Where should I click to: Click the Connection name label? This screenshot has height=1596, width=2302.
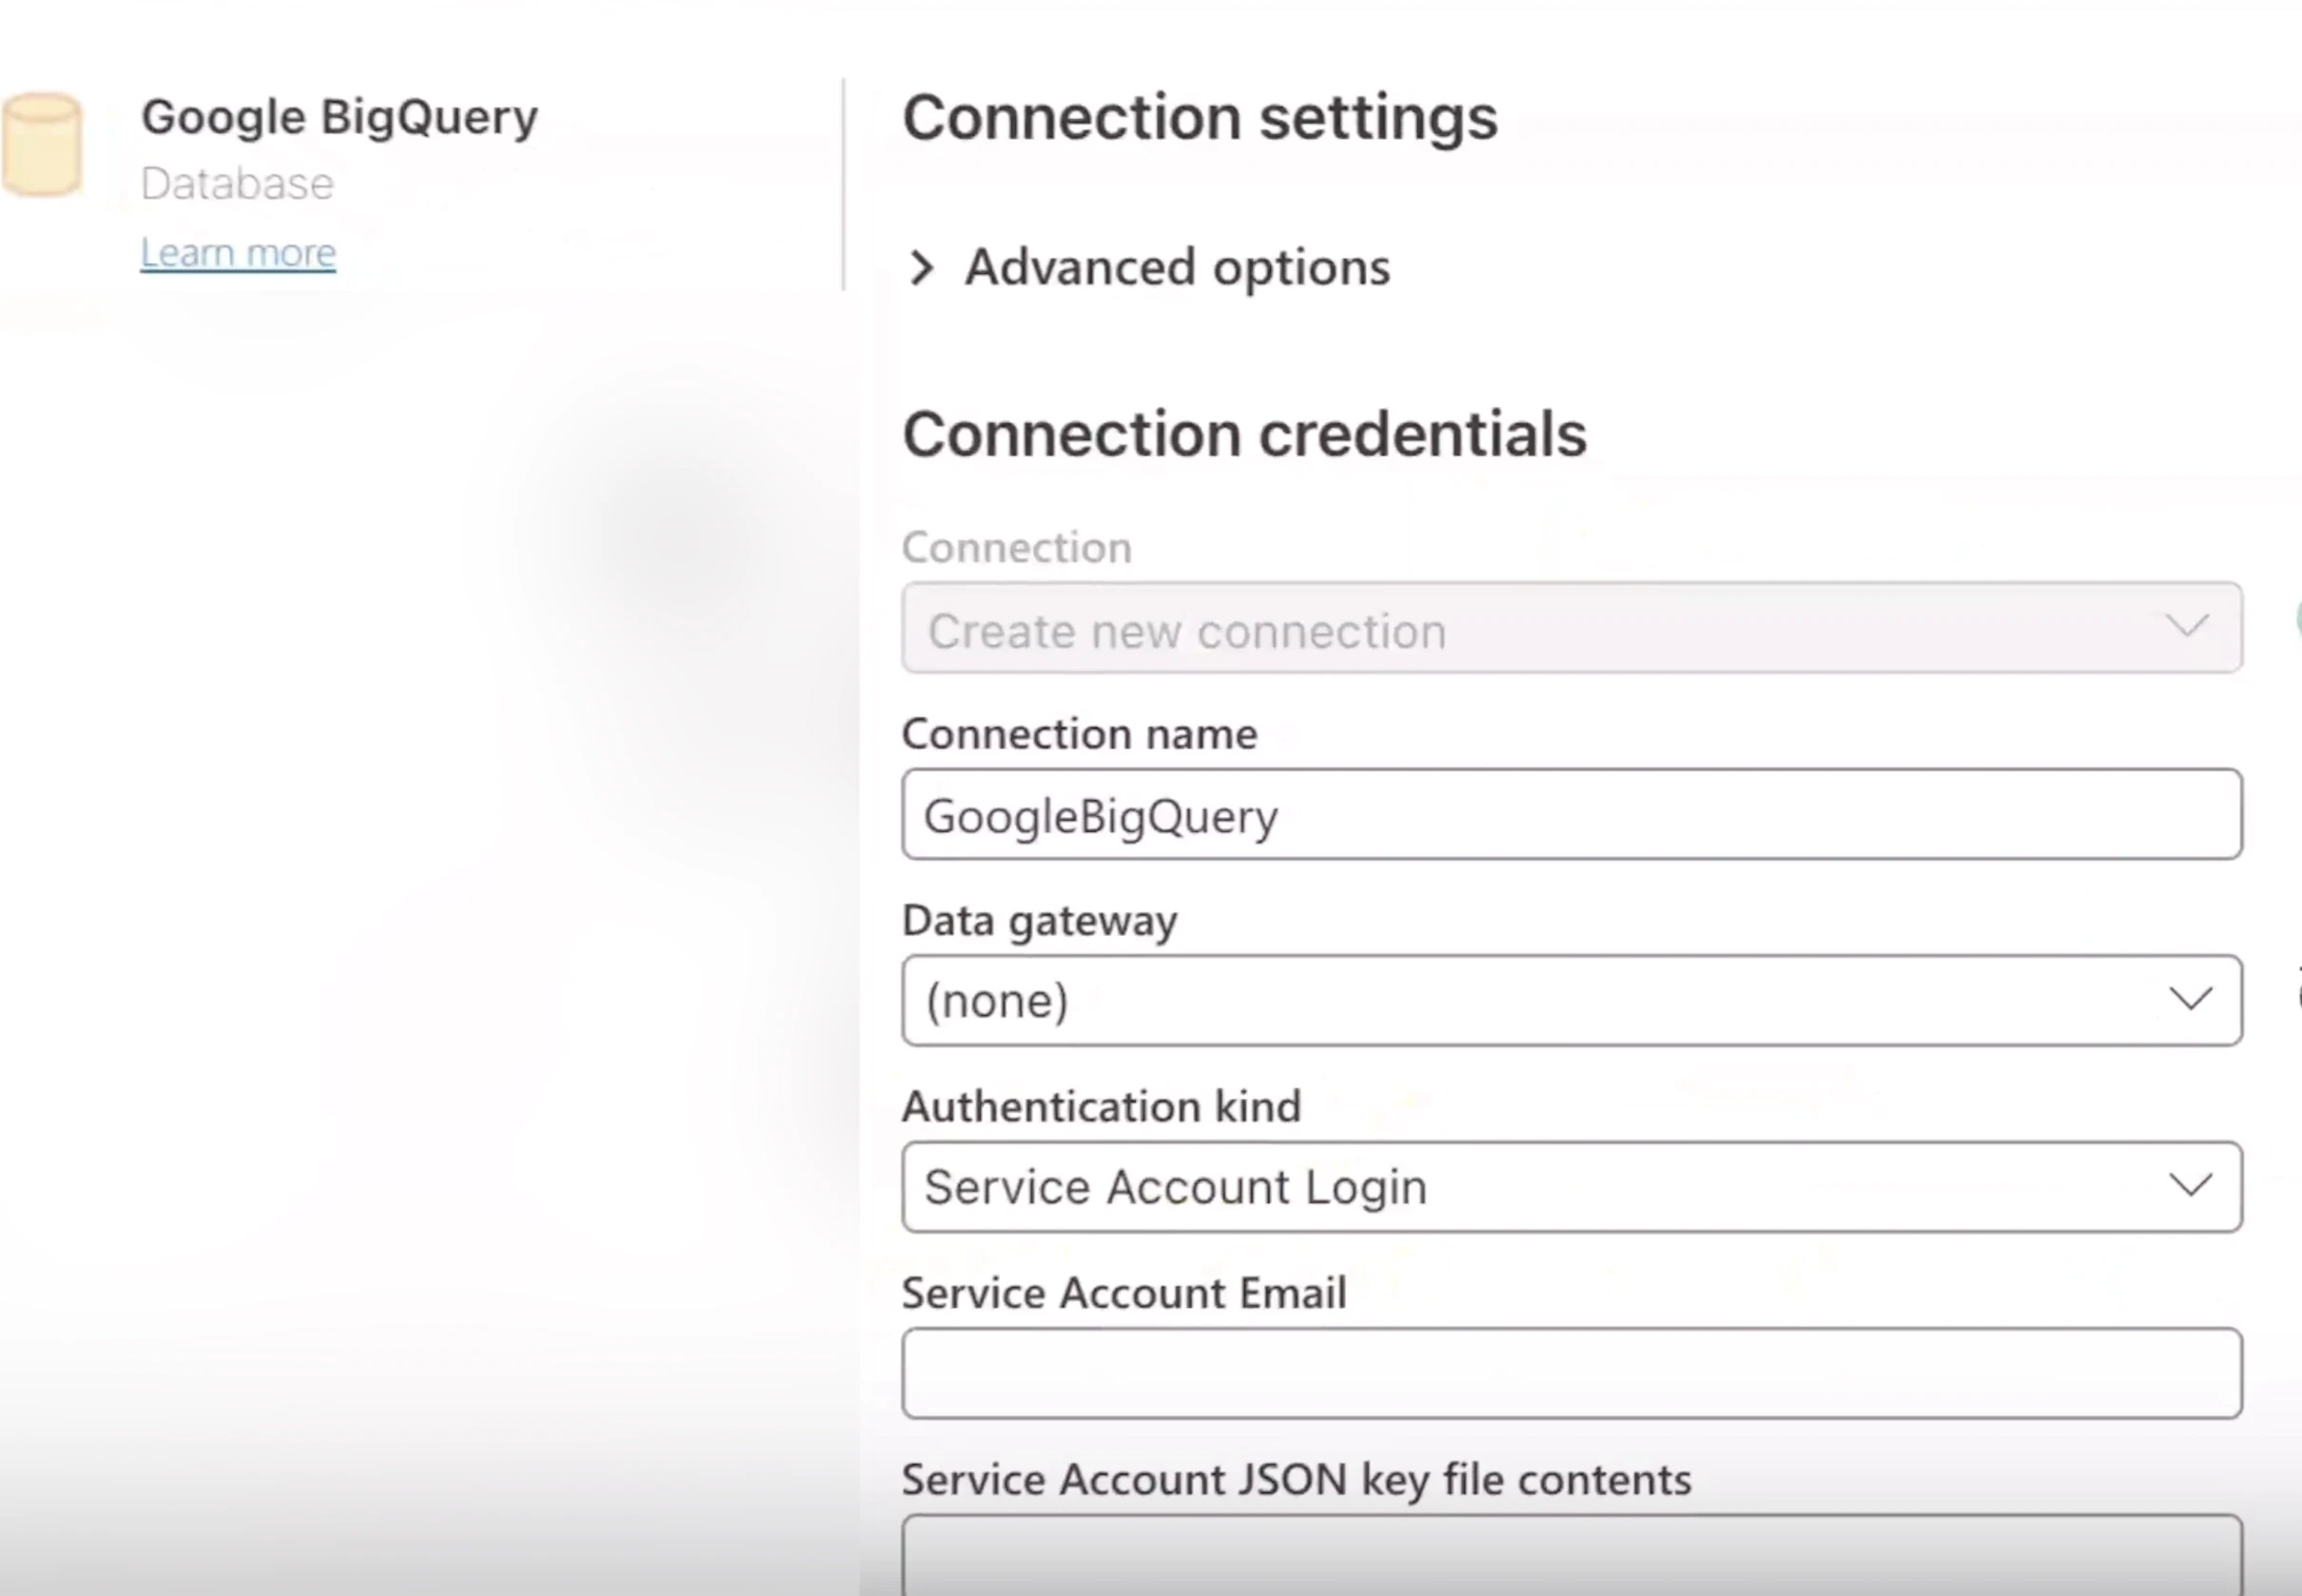click(x=1080, y=734)
